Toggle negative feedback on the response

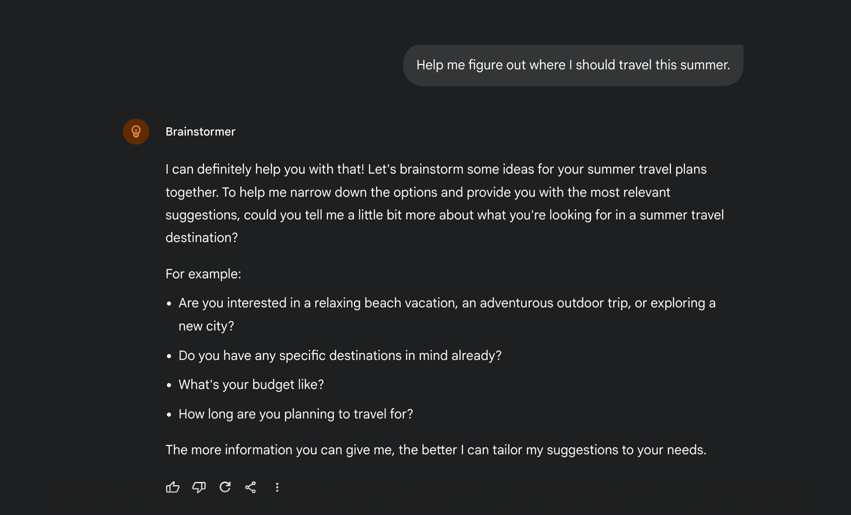pos(199,487)
